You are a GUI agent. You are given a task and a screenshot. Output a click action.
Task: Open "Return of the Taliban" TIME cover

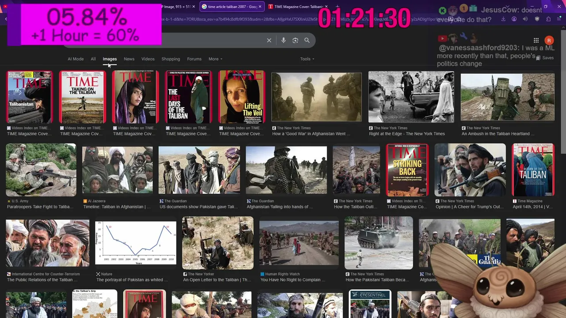pyautogui.click(x=533, y=170)
